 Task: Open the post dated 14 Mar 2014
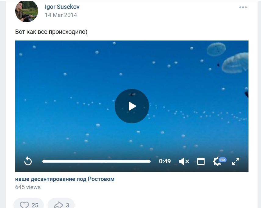pyautogui.click(x=61, y=15)
